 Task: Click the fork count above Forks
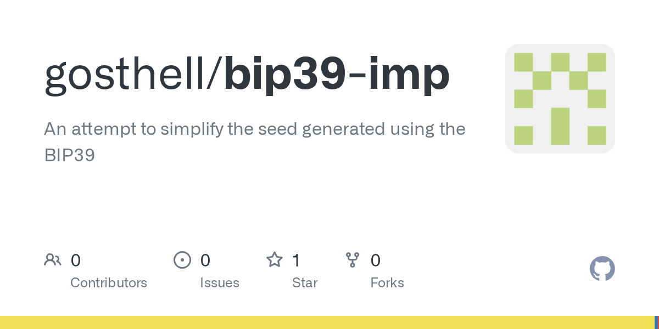[376, 260]
